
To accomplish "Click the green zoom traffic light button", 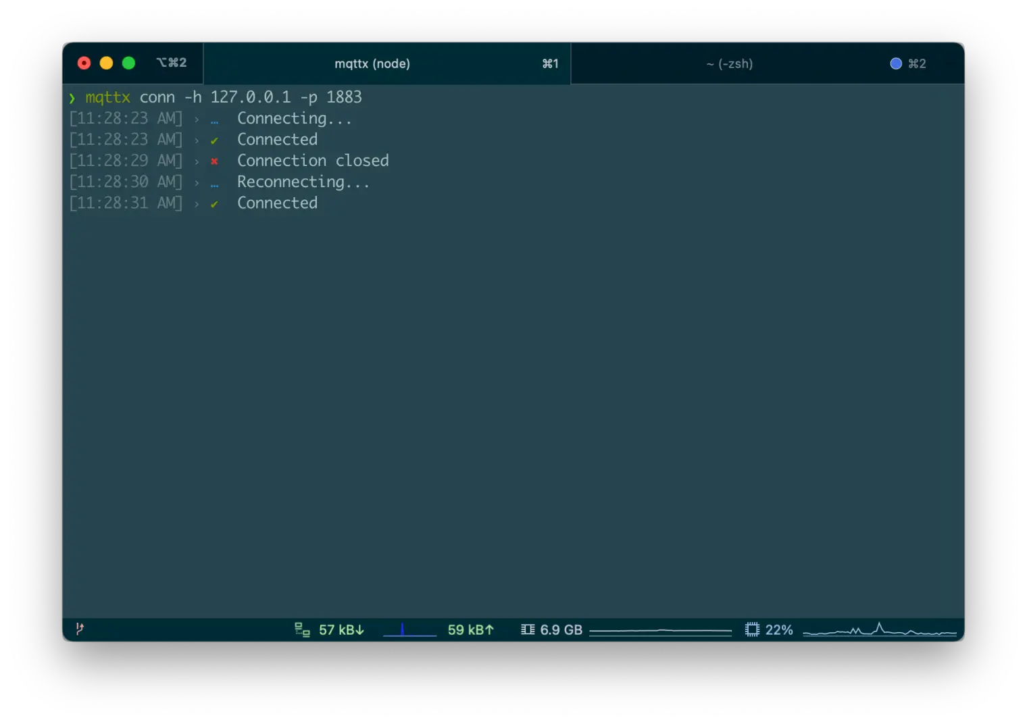I will point(128,62).
